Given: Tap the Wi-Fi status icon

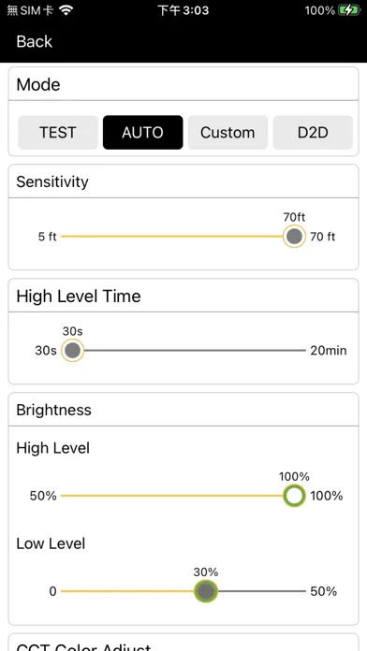Looking at the screenshot, I should point(66,10).
